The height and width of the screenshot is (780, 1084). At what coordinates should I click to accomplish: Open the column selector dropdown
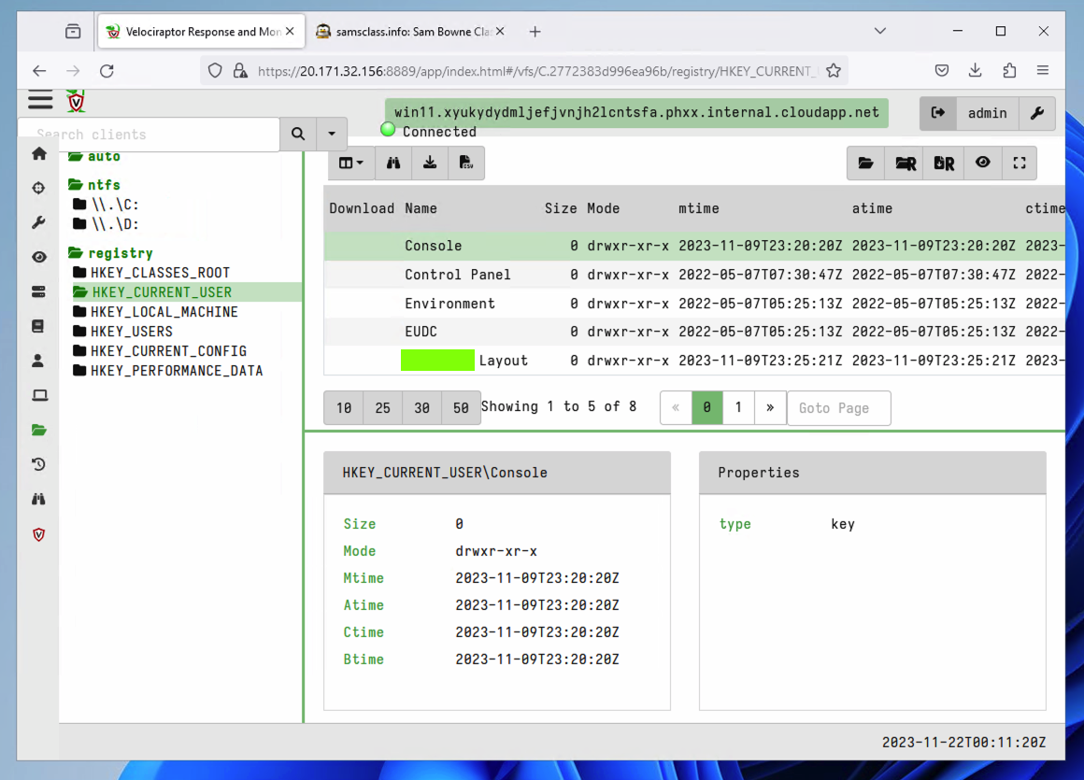(350, 163)
